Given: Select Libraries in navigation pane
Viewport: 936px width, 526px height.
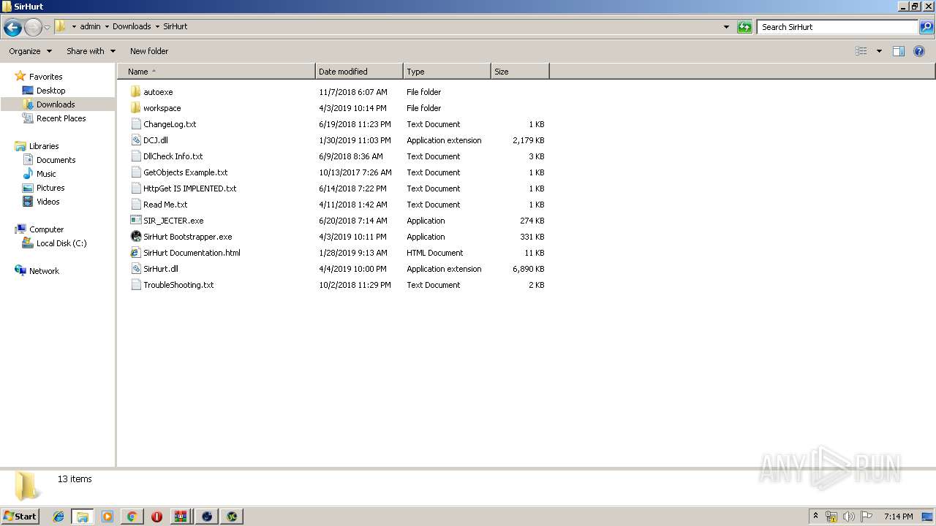Looking at the screenshot, I should point(44,146).
